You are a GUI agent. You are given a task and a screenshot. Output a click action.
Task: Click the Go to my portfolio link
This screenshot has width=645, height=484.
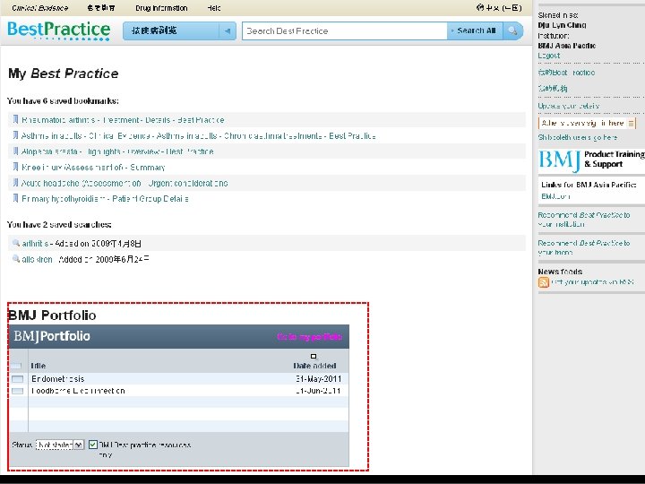(309, 337)
